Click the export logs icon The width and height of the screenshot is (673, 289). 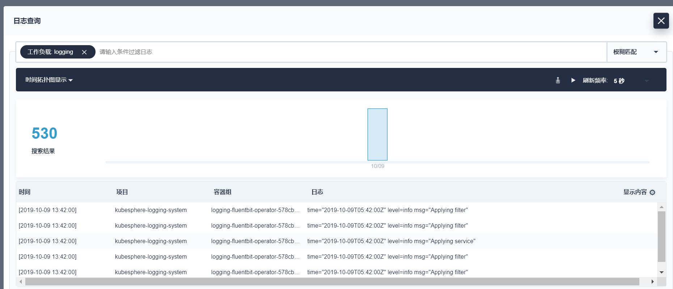(558, 80)
